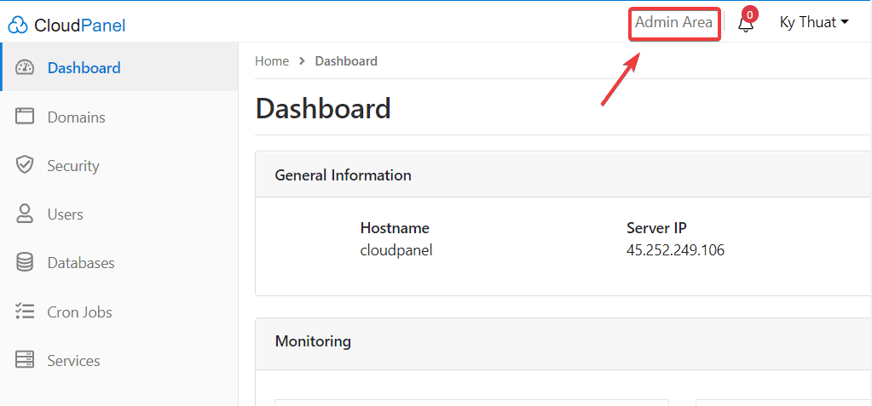Open the Services sidebar item
Image resolution: width=872 pixels, height=406 pixels.
(73, 361)
